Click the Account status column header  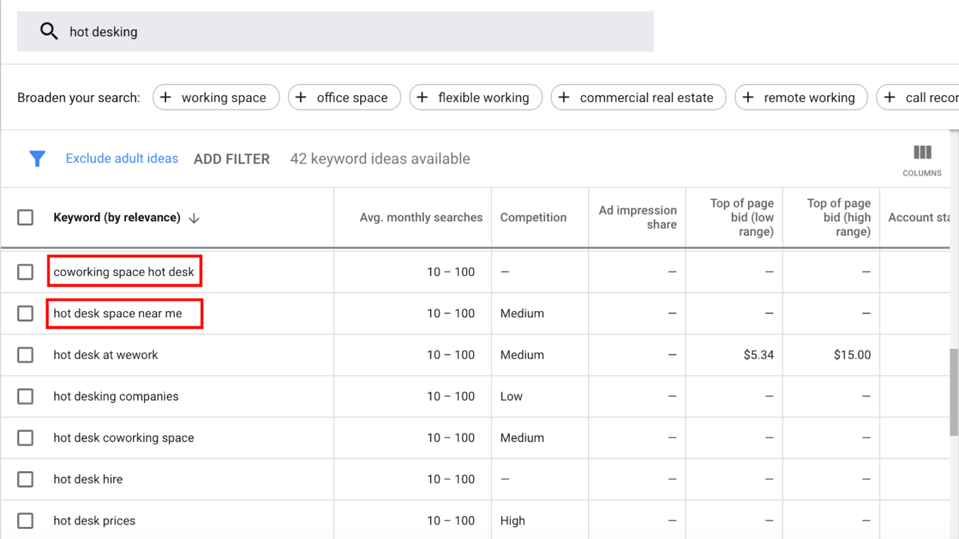[920, 217]
